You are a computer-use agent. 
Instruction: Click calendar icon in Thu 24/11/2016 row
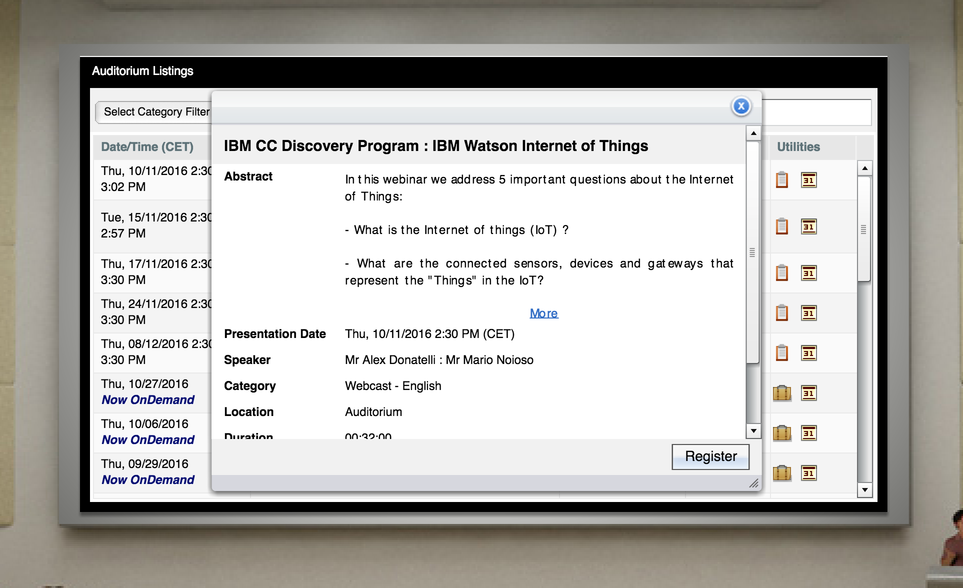809,313
